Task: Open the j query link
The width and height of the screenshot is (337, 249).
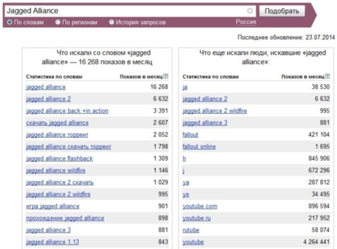Action: (x=184, y=171)
